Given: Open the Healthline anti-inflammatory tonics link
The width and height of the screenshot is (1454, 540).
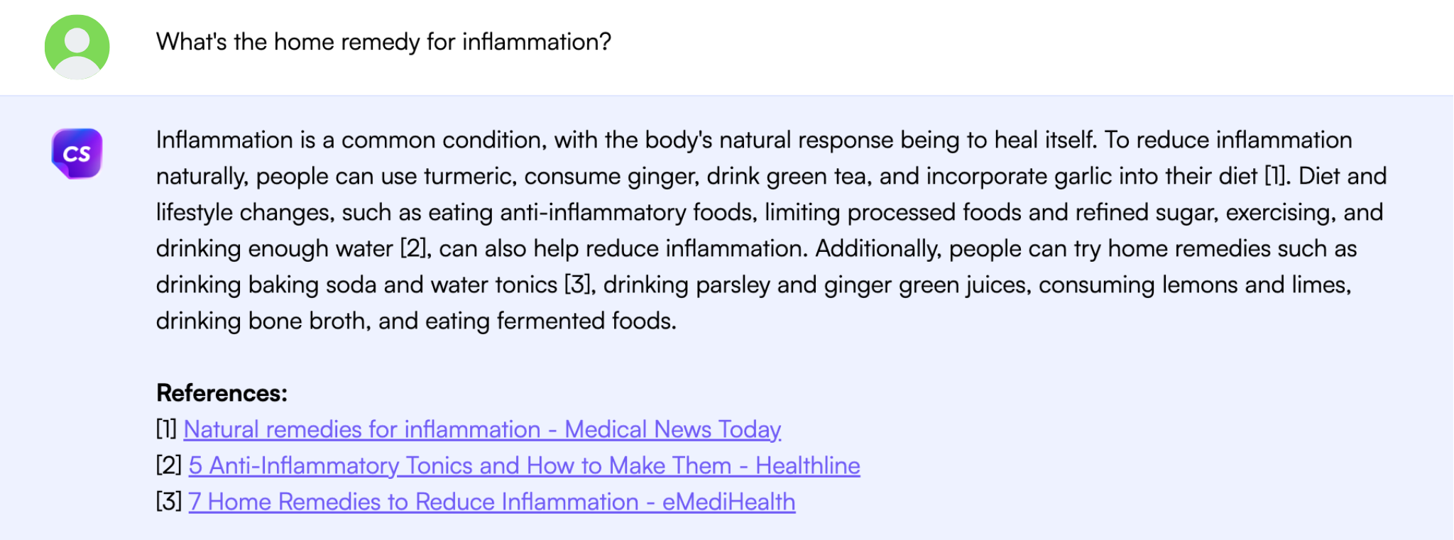Looking at the screenshot, I should pos(524,465).
